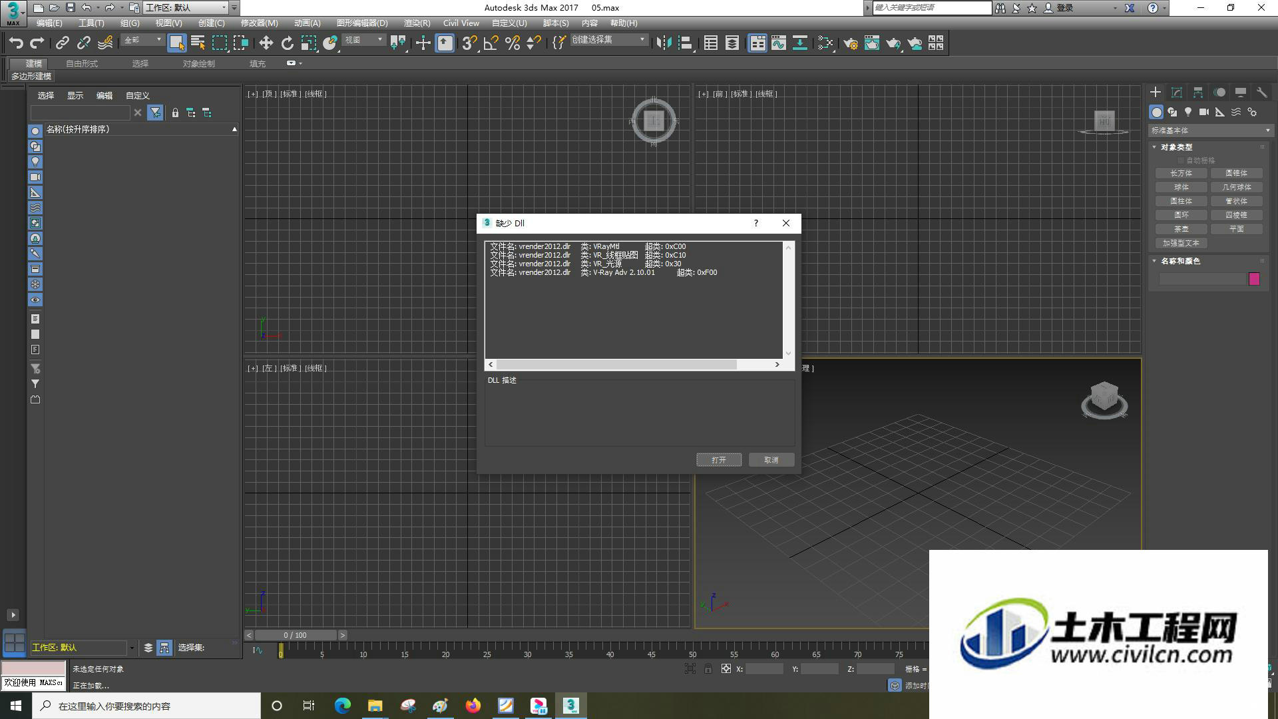1278x719 pixels.
Task: Select the Cameras category in Create panel
Action: 1204,112
